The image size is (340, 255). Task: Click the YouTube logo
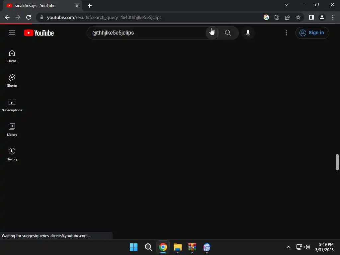click(x=39, y=33)
